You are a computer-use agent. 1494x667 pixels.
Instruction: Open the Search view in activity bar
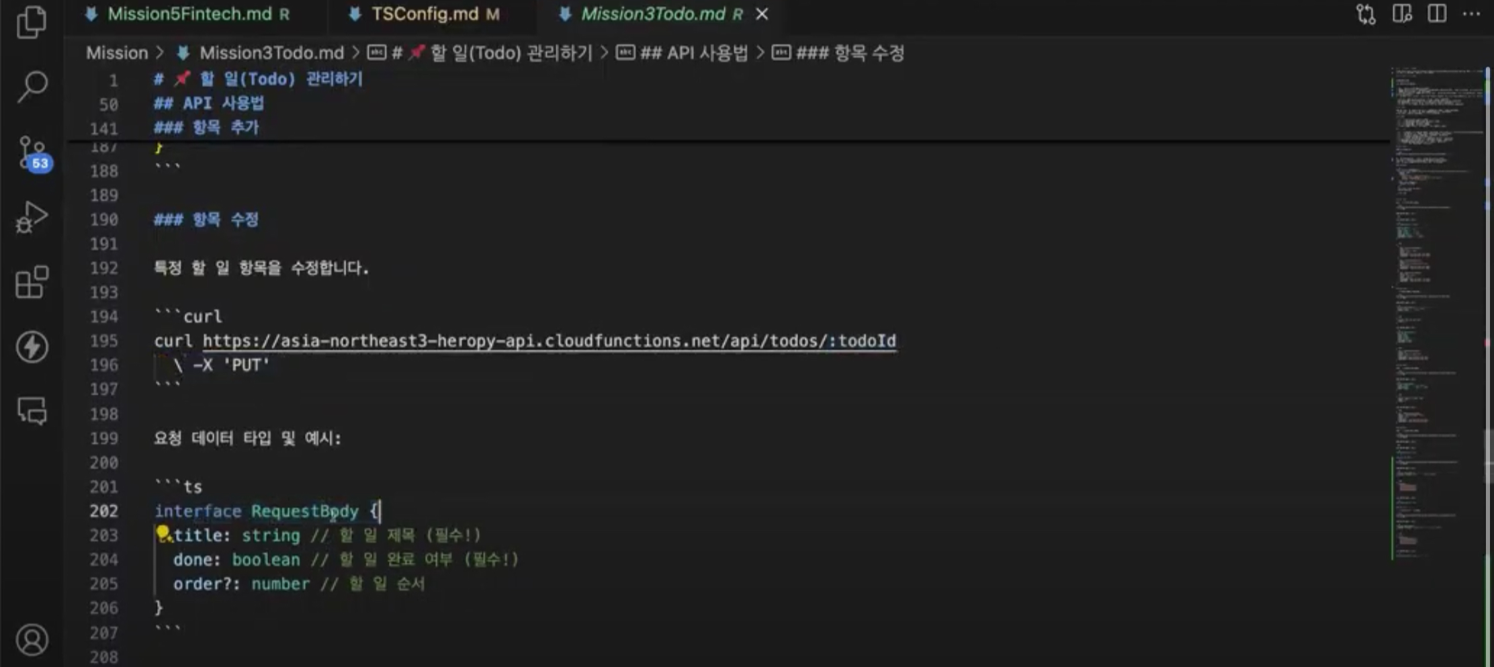32,87
